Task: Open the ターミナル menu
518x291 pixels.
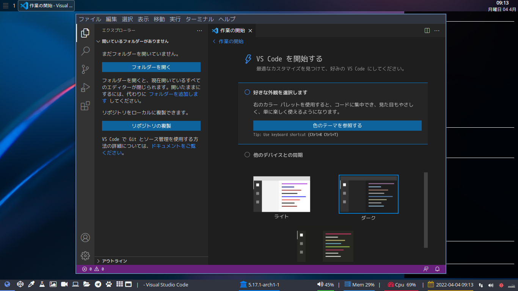Action: point(200,19)
